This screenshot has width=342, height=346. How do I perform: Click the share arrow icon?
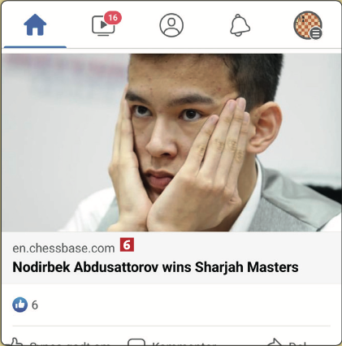coord(275,342)
